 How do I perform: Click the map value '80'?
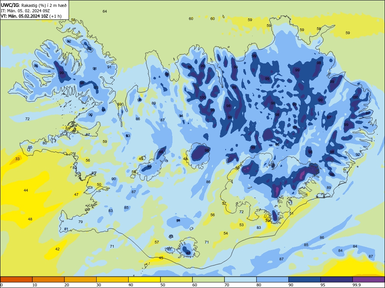pyautogui.click(x=45, y=143)
